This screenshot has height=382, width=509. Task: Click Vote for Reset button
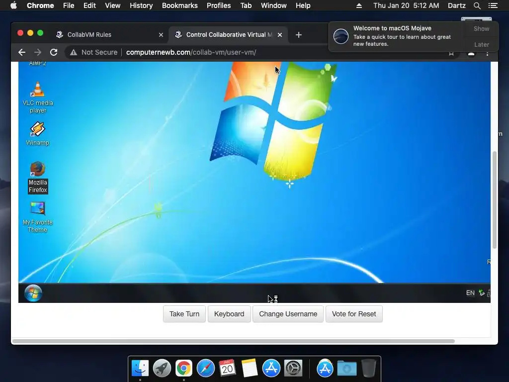(354, 314)
